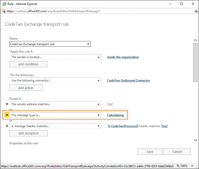199x169 pixels.
Task: Open 'Use the following connector...' dropdown
Action: coord(55,80)
